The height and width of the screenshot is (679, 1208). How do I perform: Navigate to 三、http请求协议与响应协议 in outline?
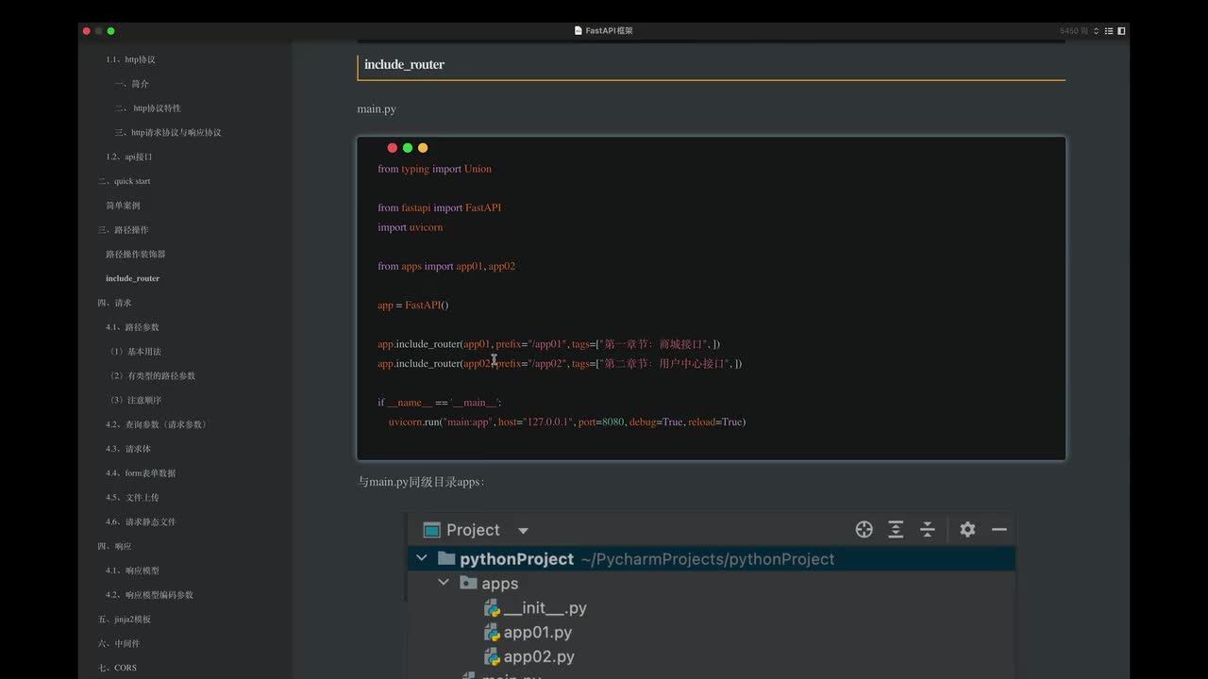(x=168, y=133)
